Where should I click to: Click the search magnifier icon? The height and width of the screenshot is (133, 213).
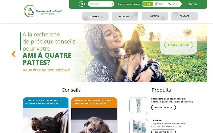[112, 4]
